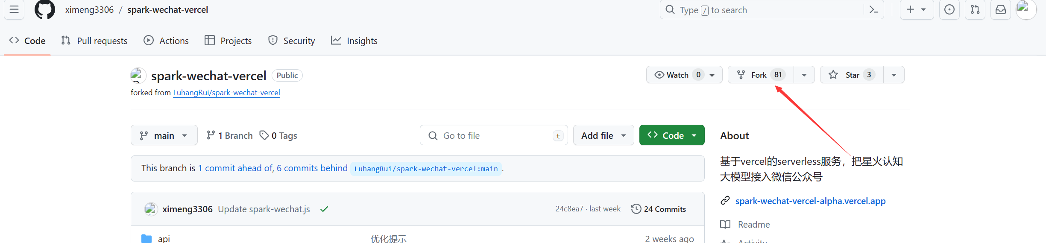Expand the green Code dropdown button
This screenshot has height=243, width=1046.
(x=672, y=135)
